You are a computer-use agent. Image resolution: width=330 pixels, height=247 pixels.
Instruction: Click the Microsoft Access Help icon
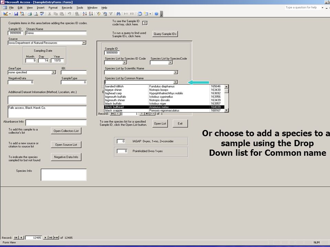point(156,14)
